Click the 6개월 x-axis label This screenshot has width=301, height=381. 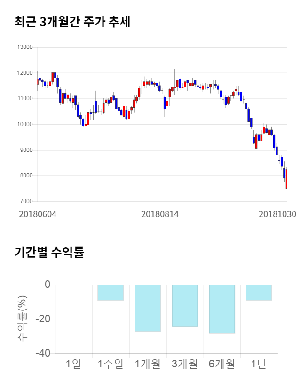click(x=222, y=364)
